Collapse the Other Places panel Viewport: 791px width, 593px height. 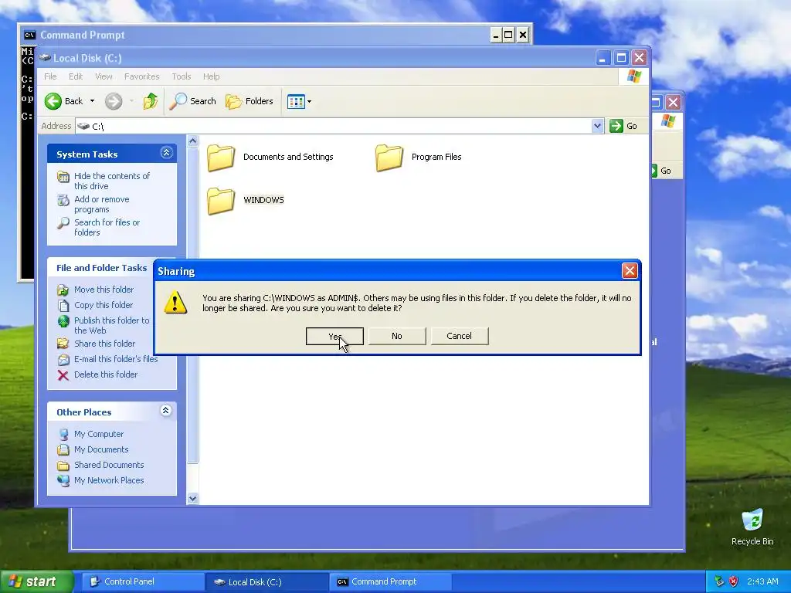165,411
